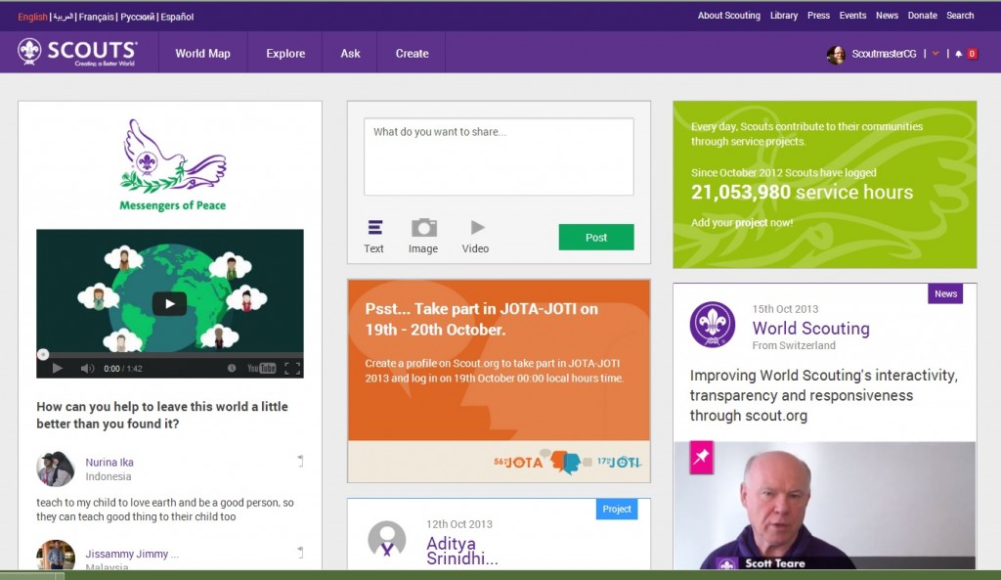The image size is (1001, 580).
Task: Open the World Scouting author link
Action: (x=810, y=329)
